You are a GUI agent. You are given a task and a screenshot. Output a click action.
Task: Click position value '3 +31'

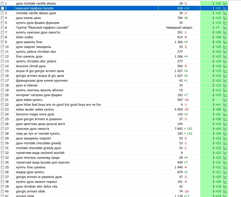[217, 114]
